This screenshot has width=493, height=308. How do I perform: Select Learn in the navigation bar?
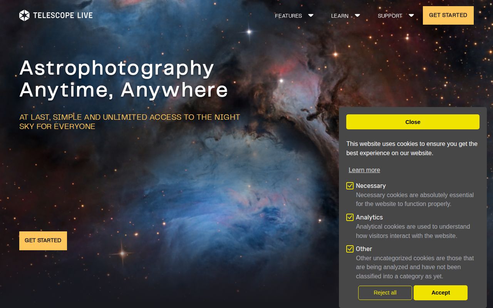tap(339, 16)
